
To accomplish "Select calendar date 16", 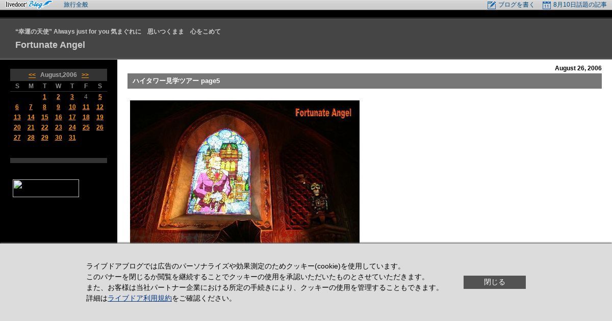I will coord(58,117).
